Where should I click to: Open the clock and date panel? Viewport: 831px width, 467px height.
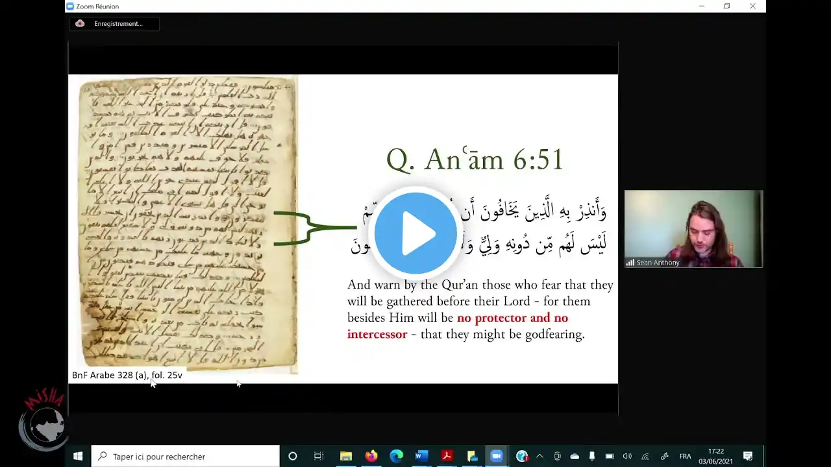pyautogui.click(x=715, y=457)
